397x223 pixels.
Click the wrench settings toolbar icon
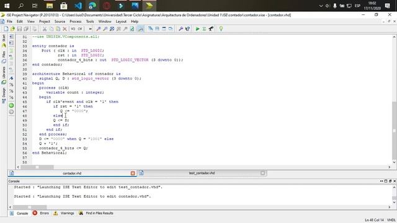181,29
